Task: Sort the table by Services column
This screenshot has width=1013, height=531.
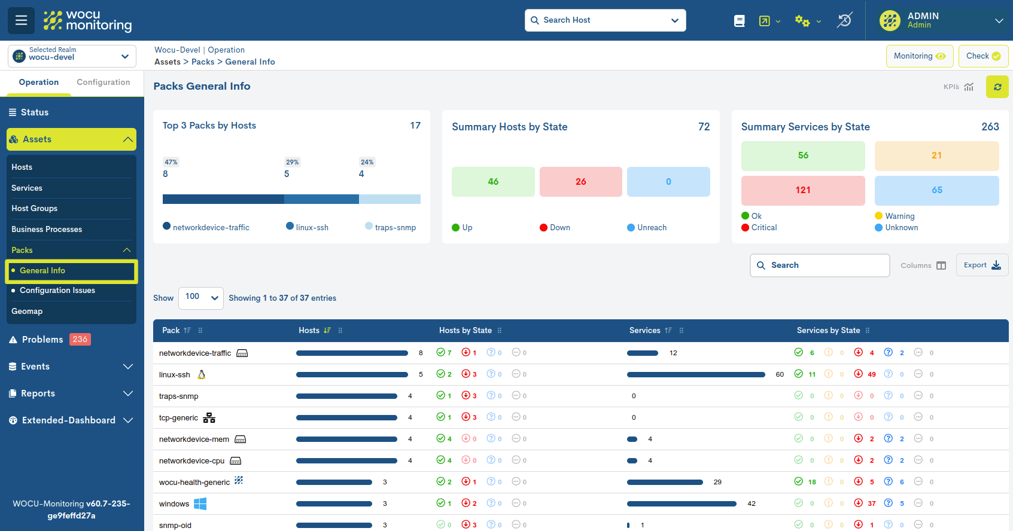Action: click(x=668, y=330)
